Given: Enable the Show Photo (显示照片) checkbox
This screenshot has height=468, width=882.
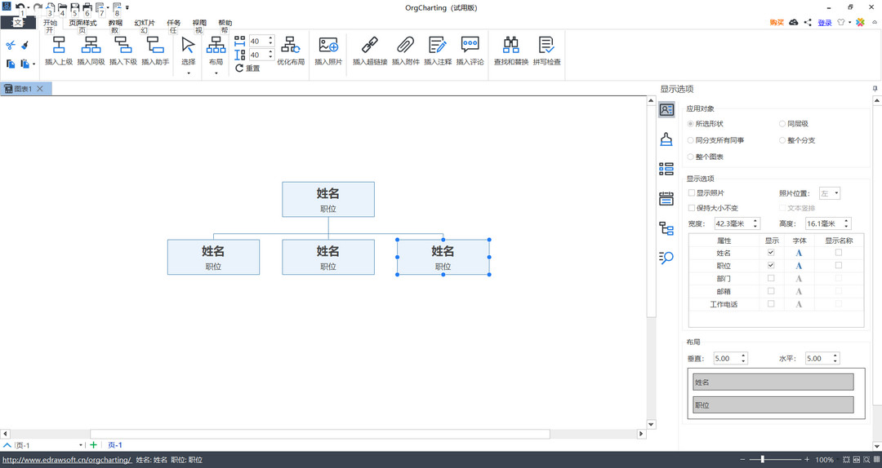Looking at the screenshot, I should click(x=692, y=193).
